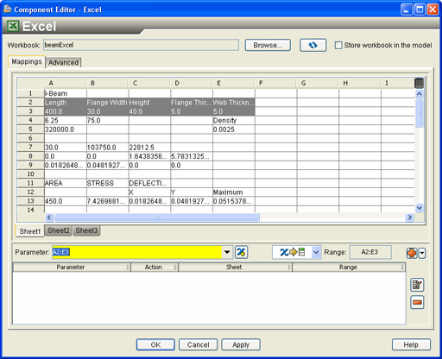442x359 pixels.
Task: Open the mapping direction dropdown
Action: [316, 252]
